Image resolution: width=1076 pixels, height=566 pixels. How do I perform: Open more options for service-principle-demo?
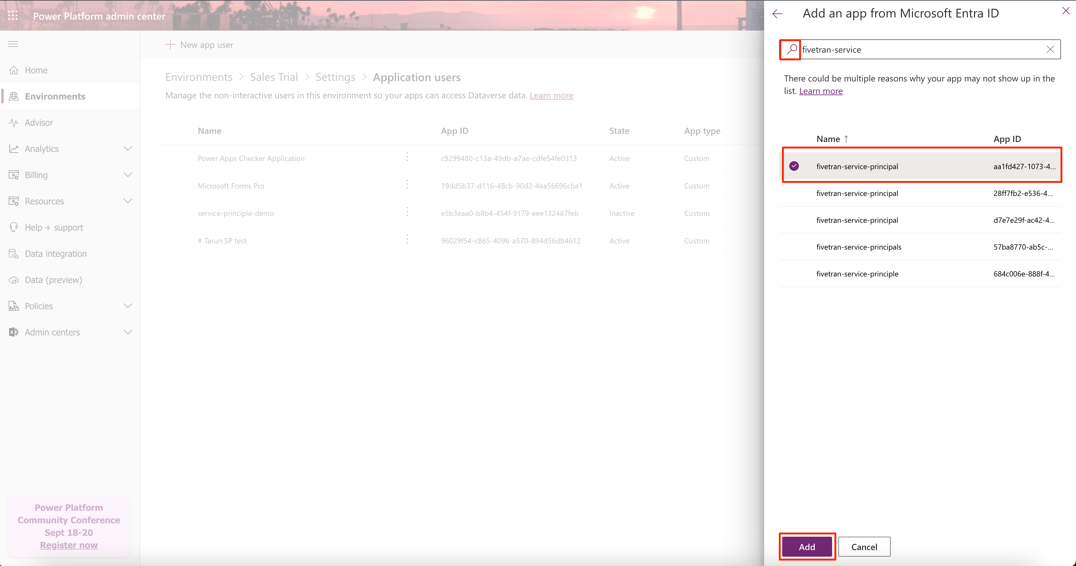point(407,212)
